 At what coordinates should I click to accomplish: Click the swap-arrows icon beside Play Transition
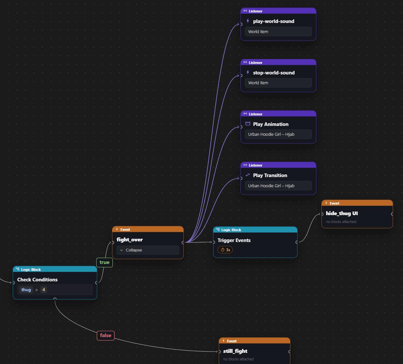point(248,175)
